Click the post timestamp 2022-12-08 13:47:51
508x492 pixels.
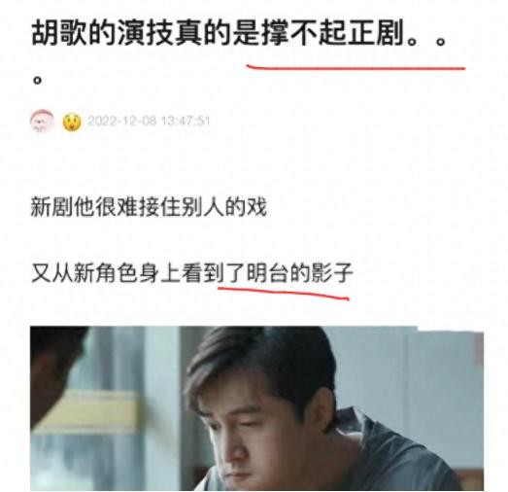pos(149,121)
